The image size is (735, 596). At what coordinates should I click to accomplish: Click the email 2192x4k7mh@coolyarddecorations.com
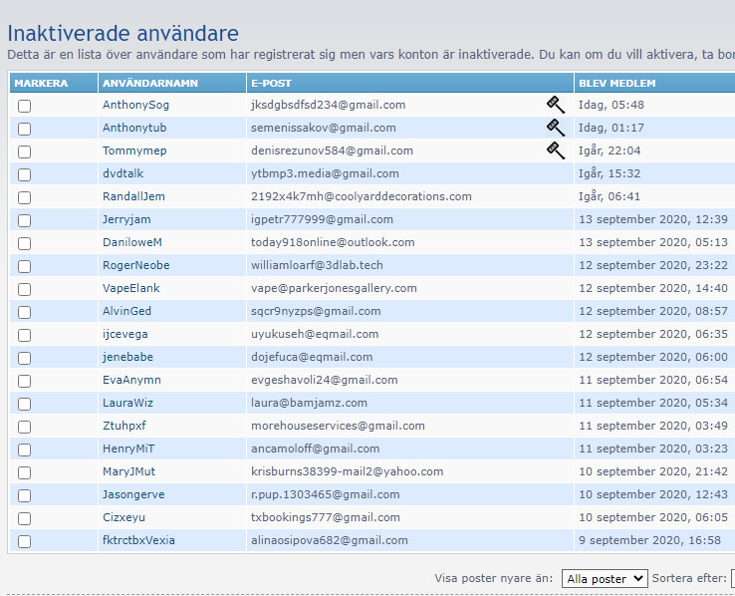[x=362, y=196]
